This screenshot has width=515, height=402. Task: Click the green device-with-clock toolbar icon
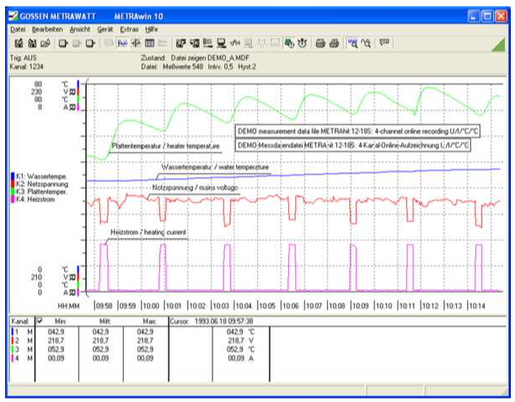pyautogui.click(x=289, y=43)
